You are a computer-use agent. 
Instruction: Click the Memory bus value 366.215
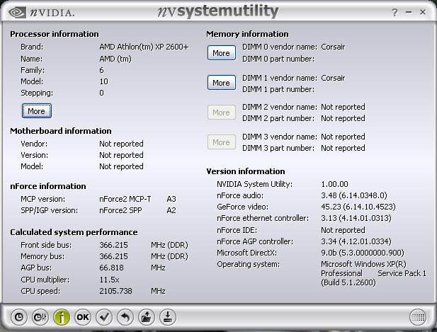point(113,256)
